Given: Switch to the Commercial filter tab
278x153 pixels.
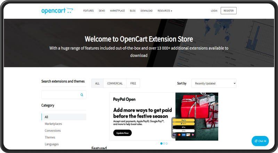Looking at the screenshot, I should pyautogui.click(x=115, y=83).
